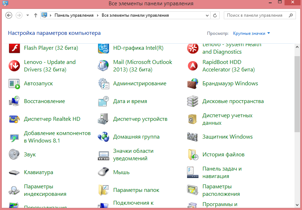Click the Администрирование gear icon
This screenshot has width=302, height=210.
click(104, 84)
